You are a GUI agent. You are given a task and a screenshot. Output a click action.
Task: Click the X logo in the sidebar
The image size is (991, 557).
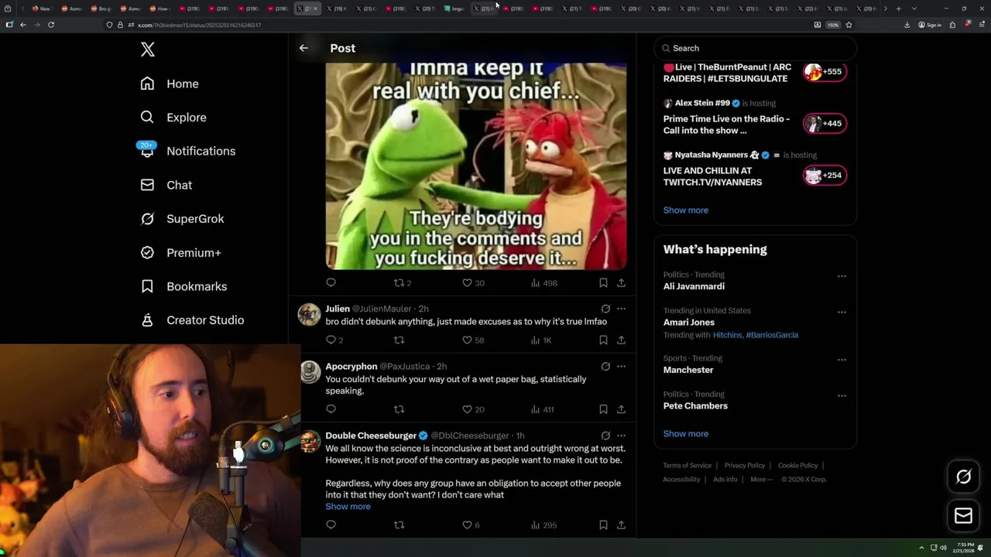[x=148, y=50]
